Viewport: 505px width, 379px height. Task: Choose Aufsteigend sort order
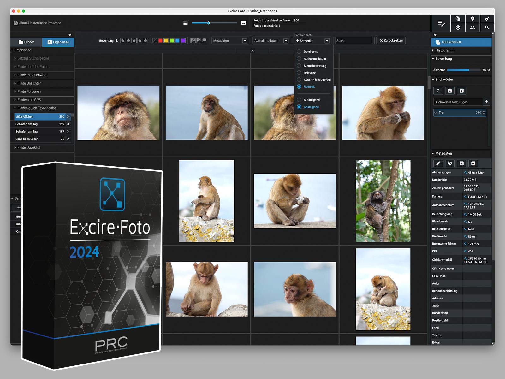(299, 100)
